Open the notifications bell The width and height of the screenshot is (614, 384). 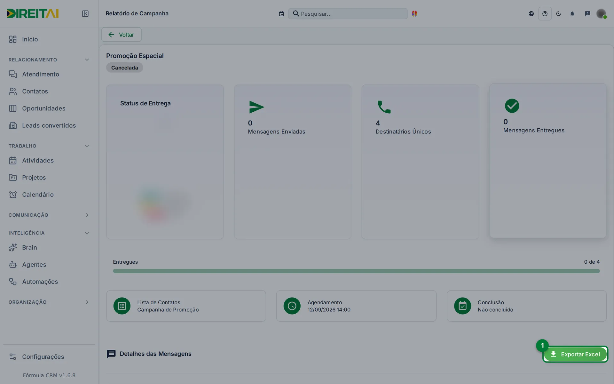572,13
